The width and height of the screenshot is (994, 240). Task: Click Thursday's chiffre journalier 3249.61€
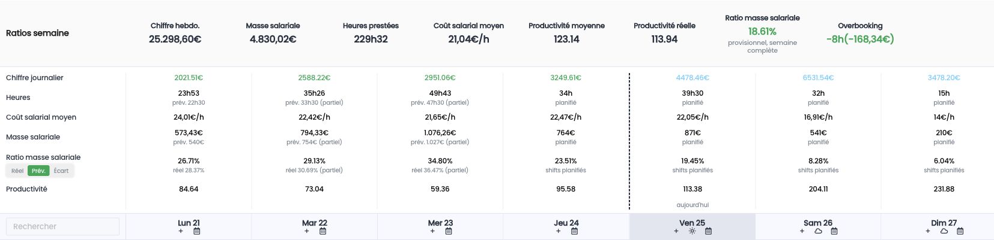(x=566, y=78)
